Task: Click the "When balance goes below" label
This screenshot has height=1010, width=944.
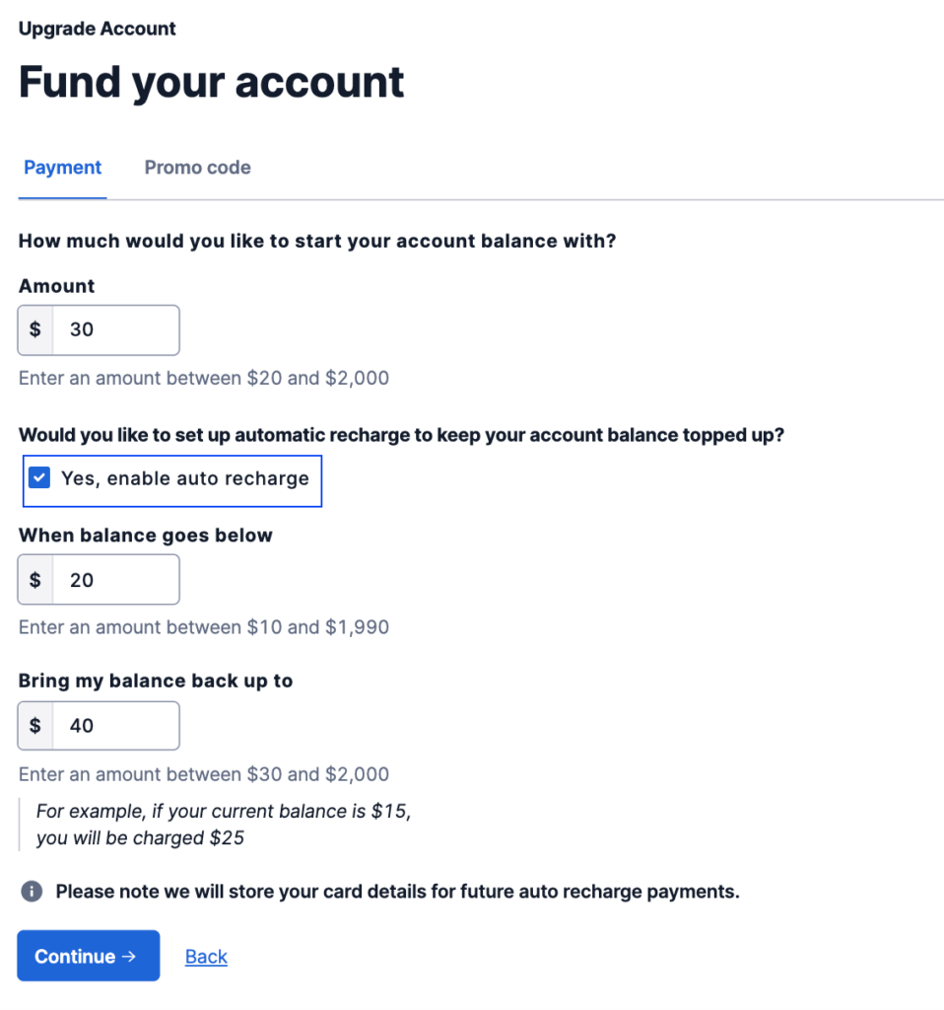Action: [146, 536]
